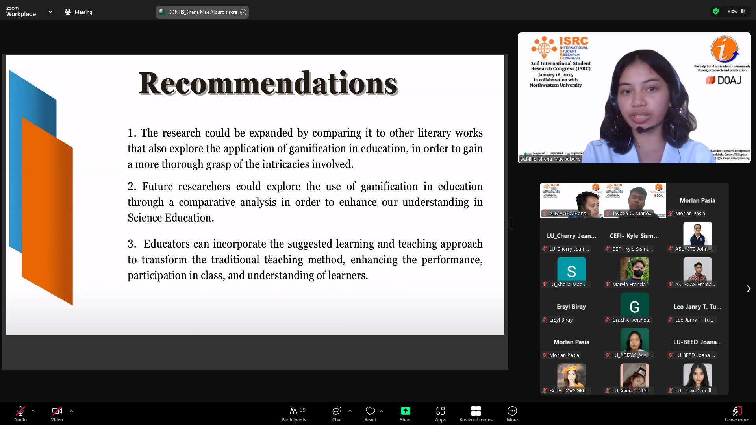Open the More options menu
This screenshot has width=756, height=425.
tap(512, 414)
